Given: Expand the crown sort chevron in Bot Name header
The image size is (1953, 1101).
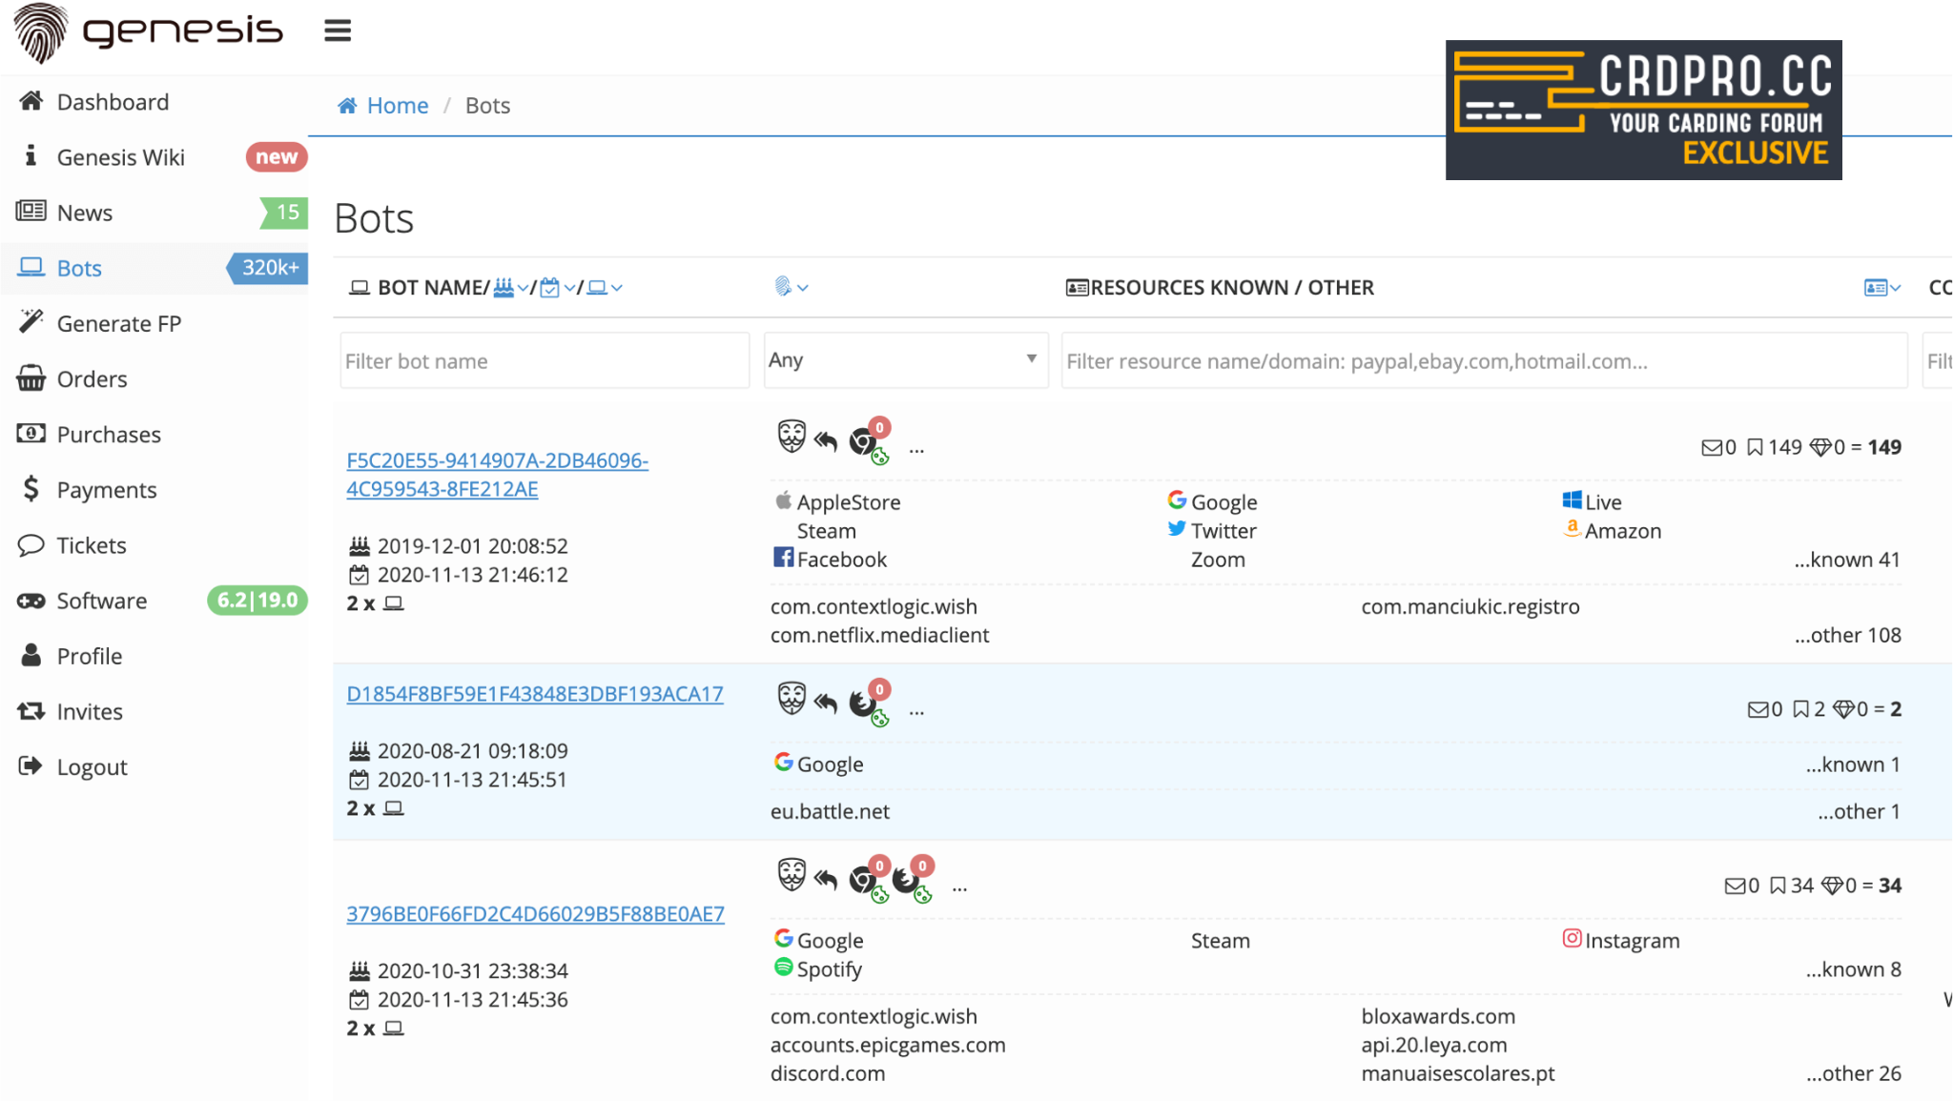Looking at the screenshot, I should click(523, 288).
